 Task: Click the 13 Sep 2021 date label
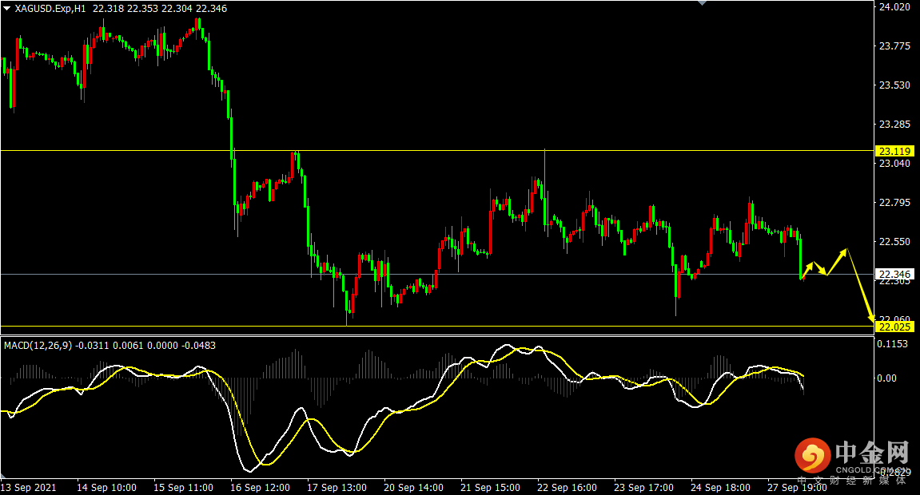point(29,487)
